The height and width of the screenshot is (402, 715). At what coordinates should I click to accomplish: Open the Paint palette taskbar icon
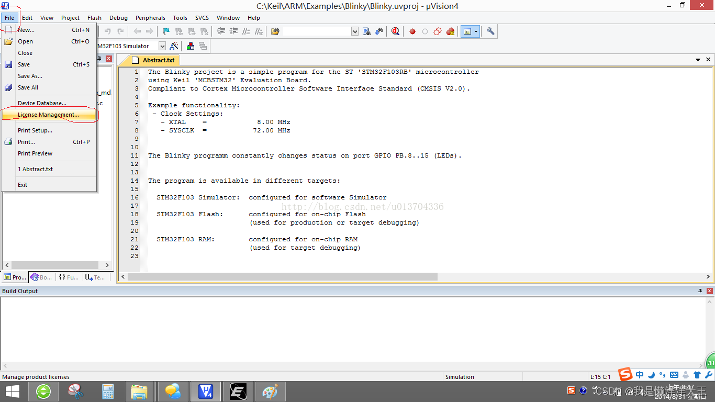point(270,392)
